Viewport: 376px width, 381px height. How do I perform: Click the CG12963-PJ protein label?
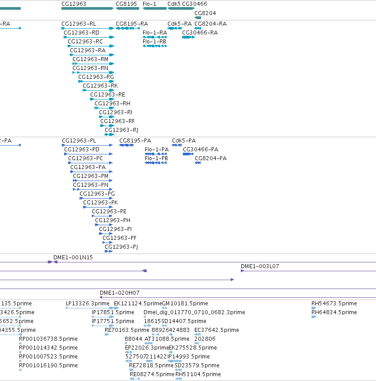[x=122, y=247]
